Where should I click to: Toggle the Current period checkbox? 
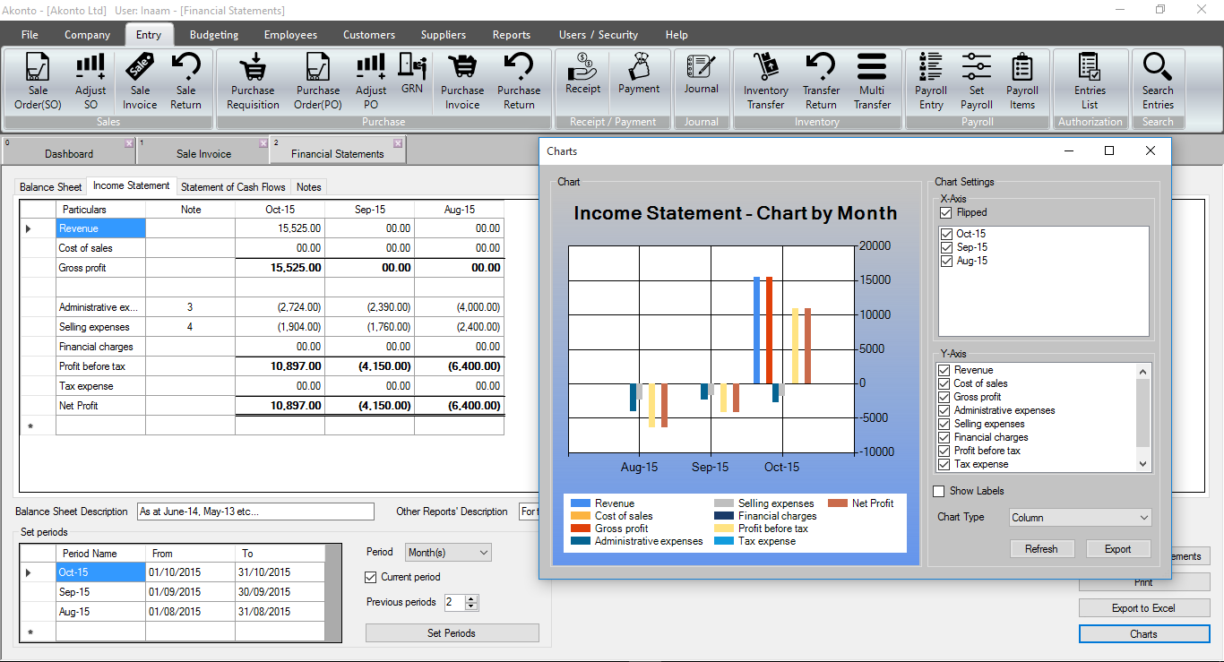click(372, 577)
